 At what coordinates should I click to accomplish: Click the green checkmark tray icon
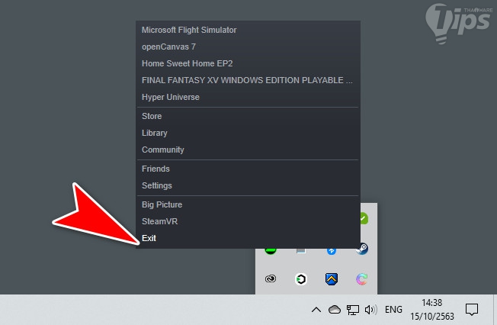point(364,218)
